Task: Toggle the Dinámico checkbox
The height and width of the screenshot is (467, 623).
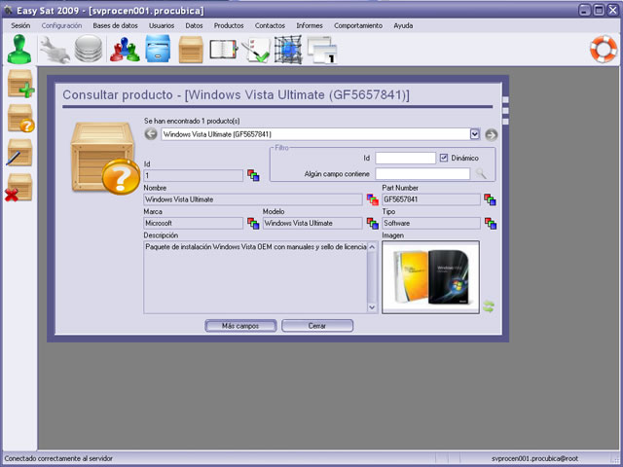Action: click(444, 158)
